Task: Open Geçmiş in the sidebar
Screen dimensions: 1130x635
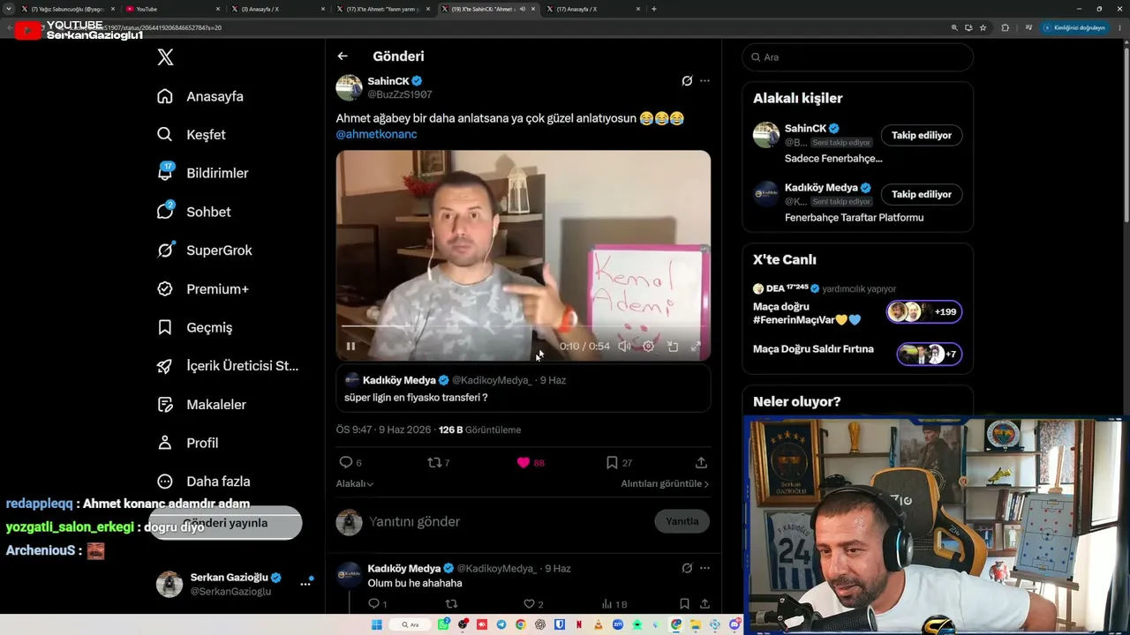Action: (195, 327)
